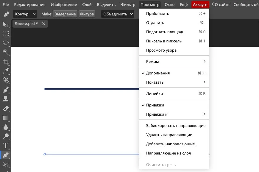The height and width of the screenshot is (172, 259).
Task: Toggle the Дополнения extras option
Action: pos(174,73)
